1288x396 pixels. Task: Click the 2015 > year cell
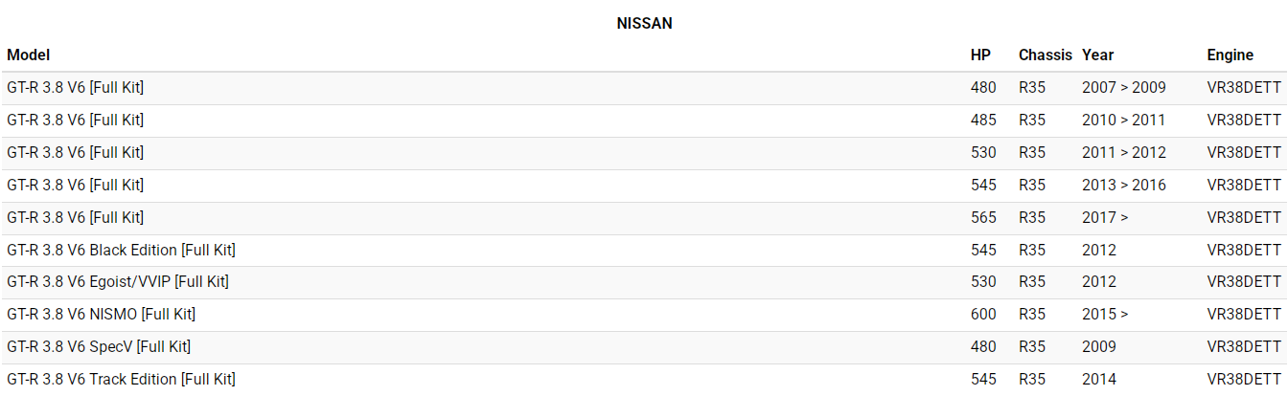click(1105, 314)
